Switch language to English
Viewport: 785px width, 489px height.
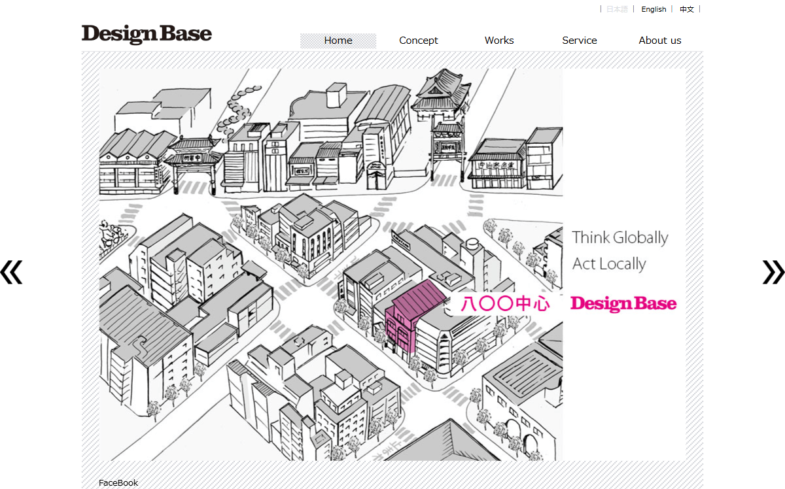[654, 9]
